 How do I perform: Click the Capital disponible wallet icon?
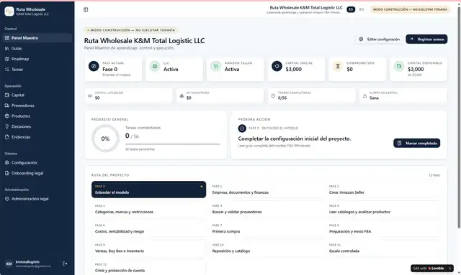[x=399, y=66]
